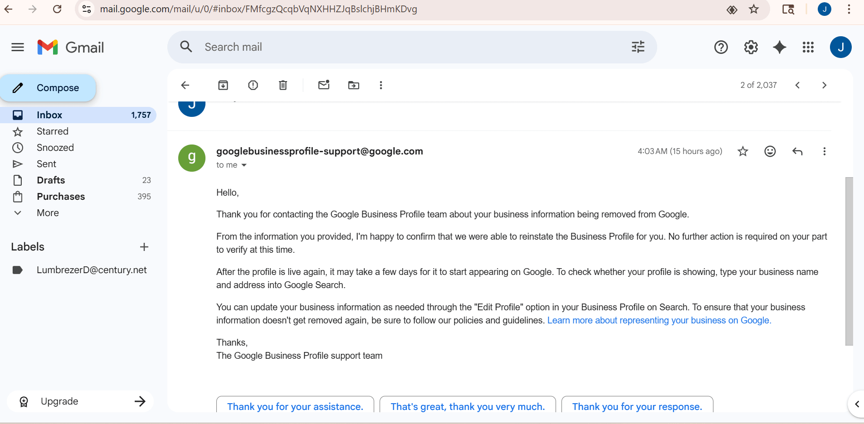Click the sender's green g avatar

tap(192, 158)
